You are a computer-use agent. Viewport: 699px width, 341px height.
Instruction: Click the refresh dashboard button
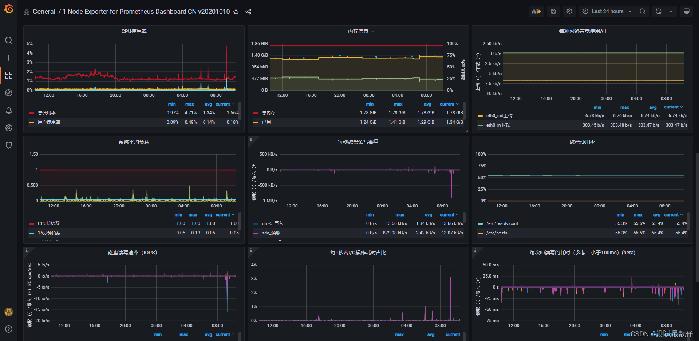[659, 12]
